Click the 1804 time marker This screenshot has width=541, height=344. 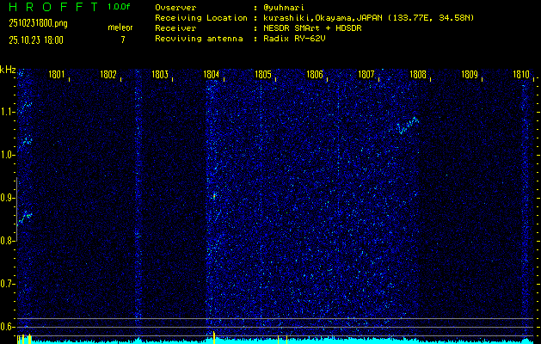point(212,75)
